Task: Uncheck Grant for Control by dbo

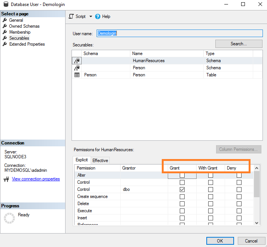Action: [182, 190]
